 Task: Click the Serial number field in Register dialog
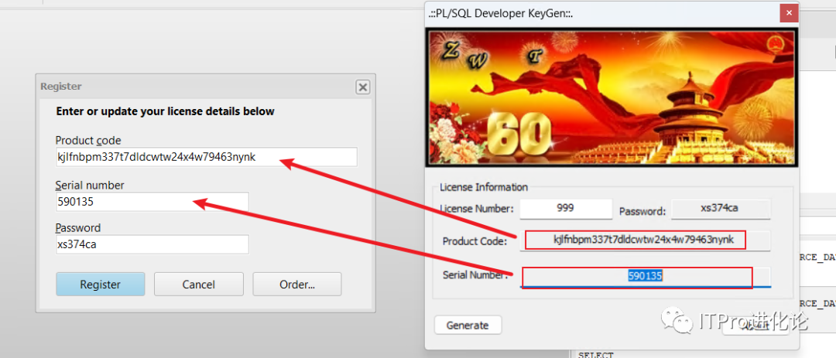[152, 202]
